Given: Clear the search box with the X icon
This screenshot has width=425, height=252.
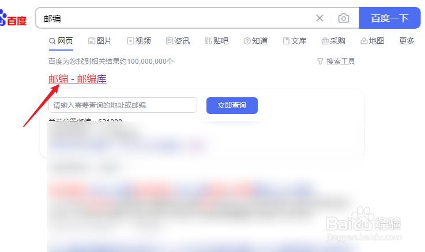Looking at the screenshot, I should click(x=319, y=18).
